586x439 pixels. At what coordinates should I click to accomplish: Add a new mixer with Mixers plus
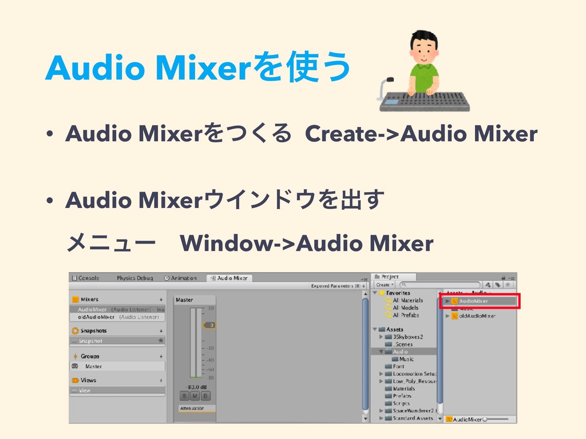click(x=161, y=300)
